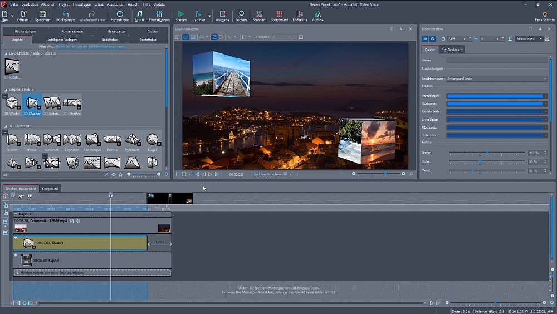Image resolution: width=557 pixels, height=314 pixels.
Task: Collapse the Objekt-Effekte section
Action: coord(6,90)
